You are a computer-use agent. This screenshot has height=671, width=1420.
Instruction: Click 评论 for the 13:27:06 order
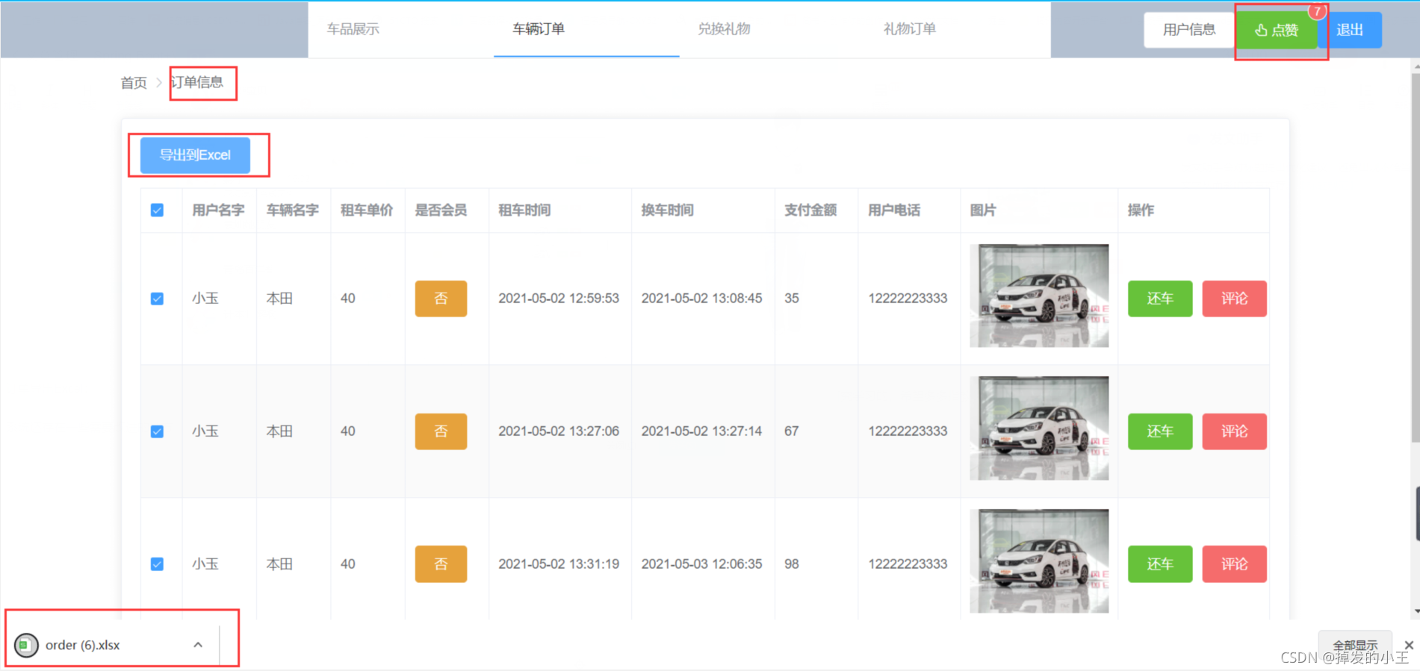1235,431
